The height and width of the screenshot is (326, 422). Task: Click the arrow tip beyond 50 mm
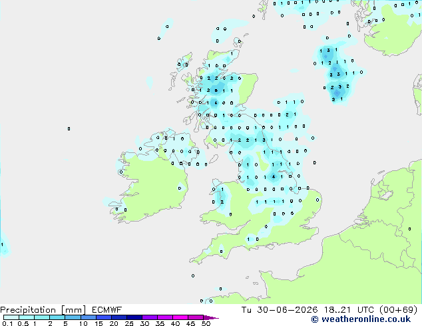click(x=211, y=317)
